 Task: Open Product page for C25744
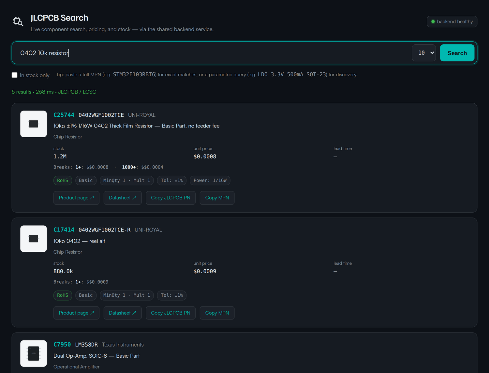[x=76, y=198]
